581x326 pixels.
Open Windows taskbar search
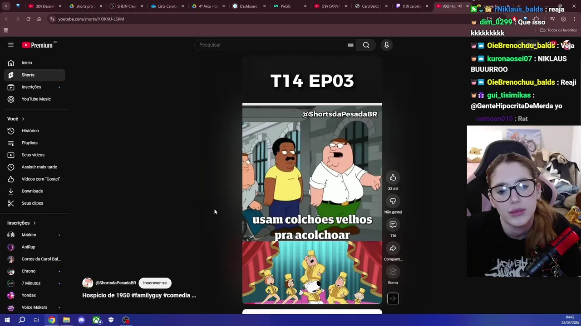pyautogui.click(x=22, y=320)
